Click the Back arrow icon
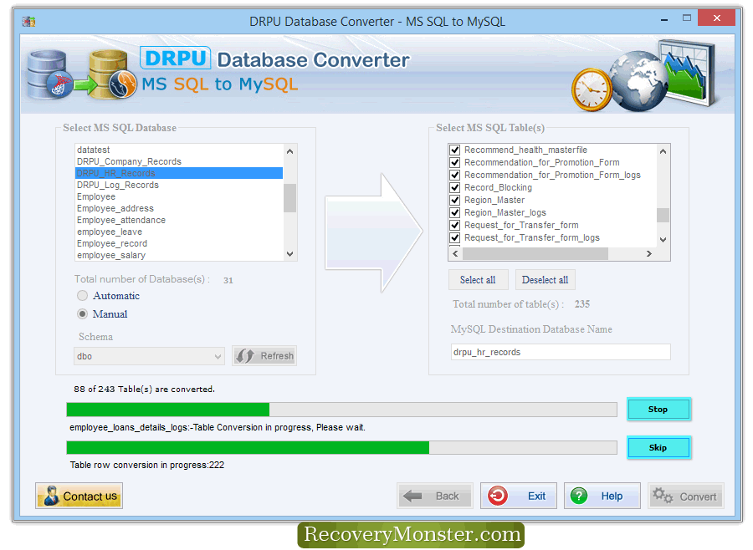The width and height of the screenshot is (753, 550). [412, 496]
